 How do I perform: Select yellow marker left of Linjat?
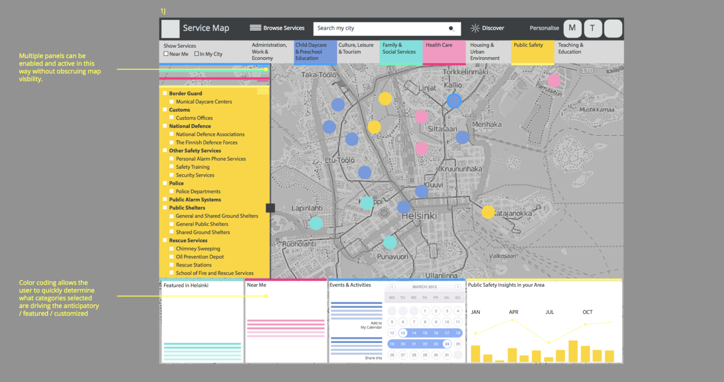[385, 99]
